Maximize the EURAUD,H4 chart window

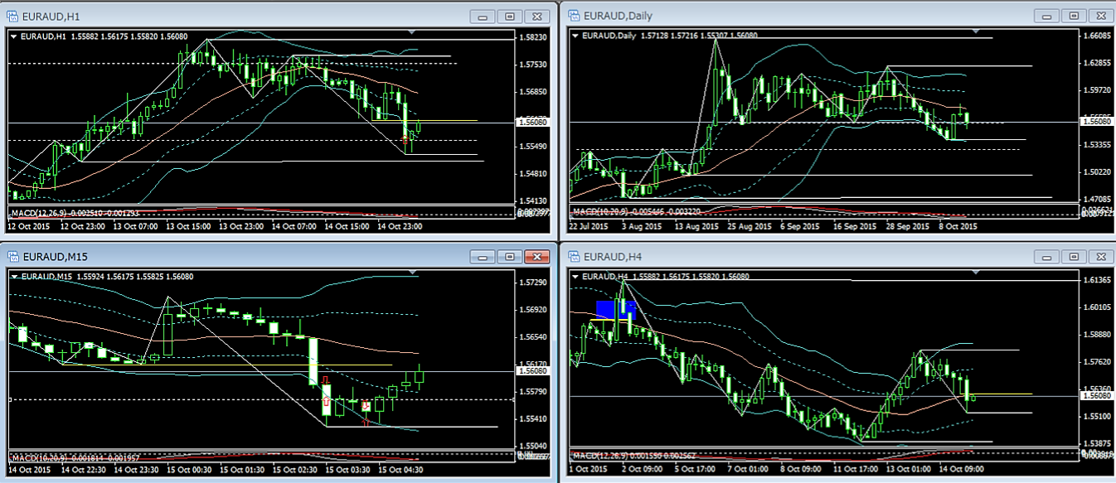[1073, 257]
